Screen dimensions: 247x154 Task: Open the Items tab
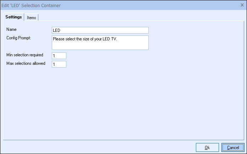pos(32,18)
